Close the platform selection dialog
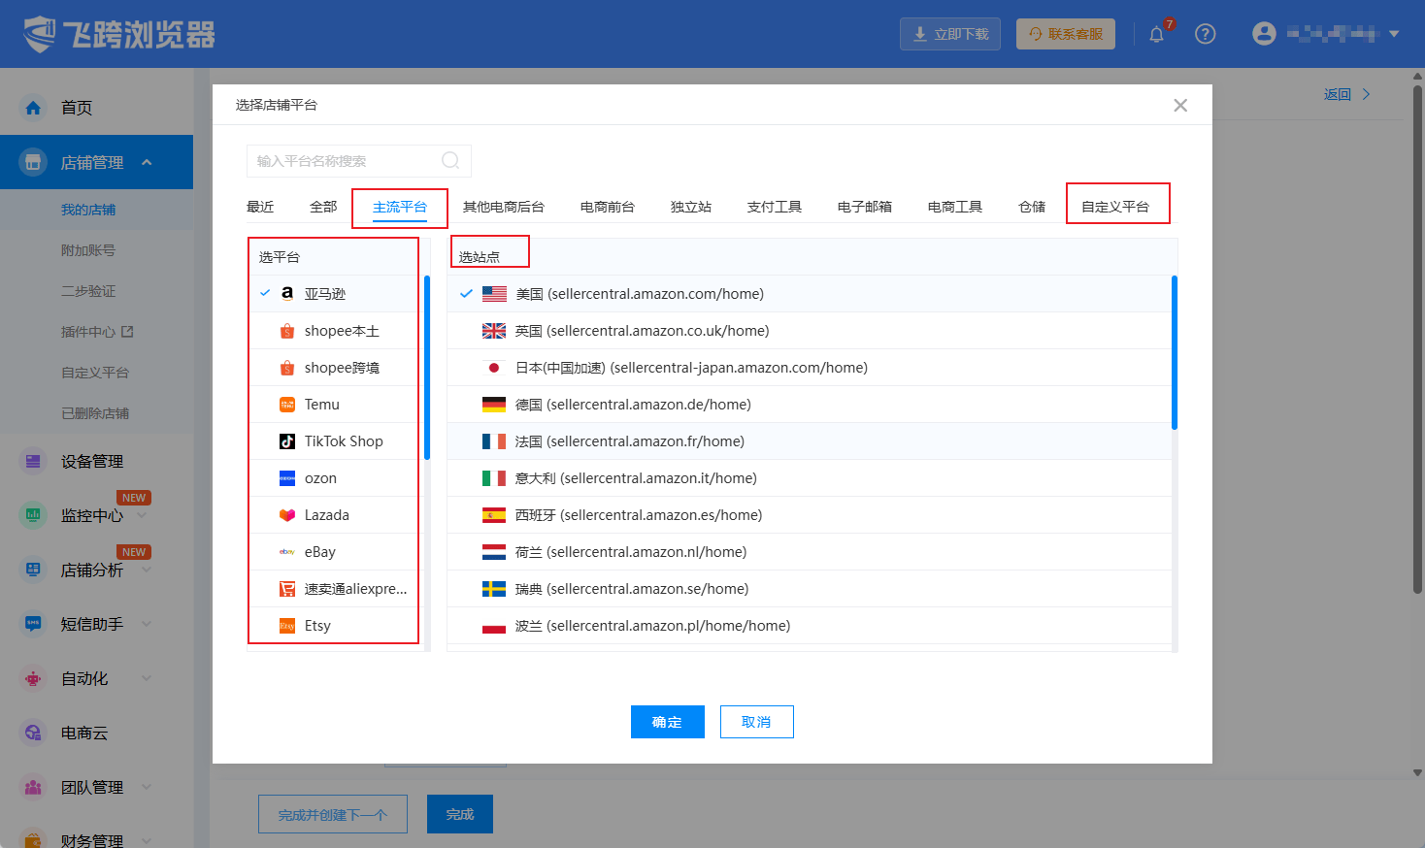The height and width of the screenshot is (848, 1425). [1180, 106]
